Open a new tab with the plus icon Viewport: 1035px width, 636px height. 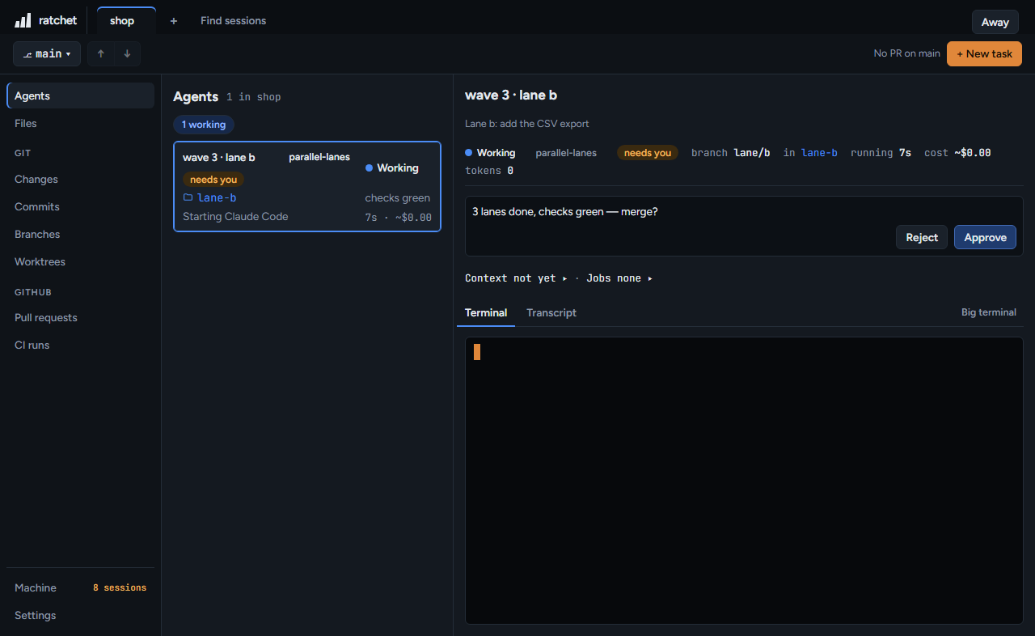click(173, 21)
